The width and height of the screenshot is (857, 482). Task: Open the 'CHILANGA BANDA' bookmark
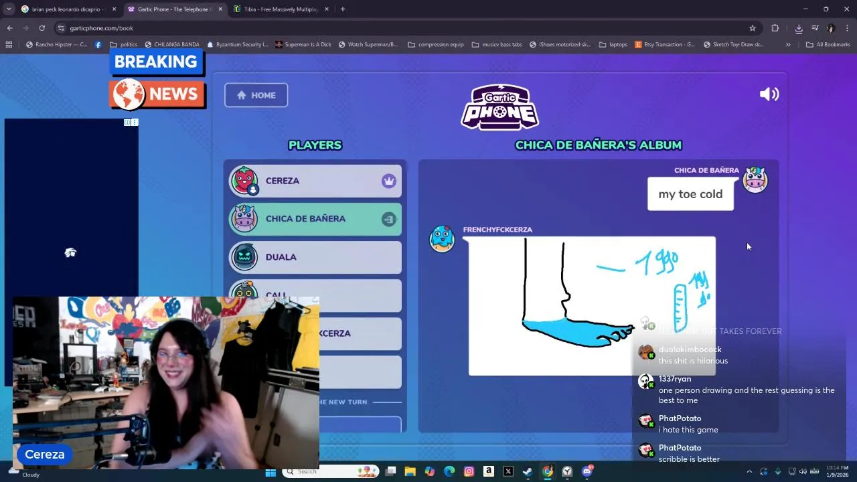[x=171, y=45]
